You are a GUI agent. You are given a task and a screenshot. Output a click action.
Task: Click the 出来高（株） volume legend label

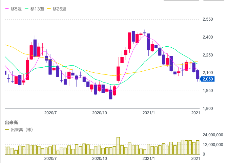click(22, 130)
